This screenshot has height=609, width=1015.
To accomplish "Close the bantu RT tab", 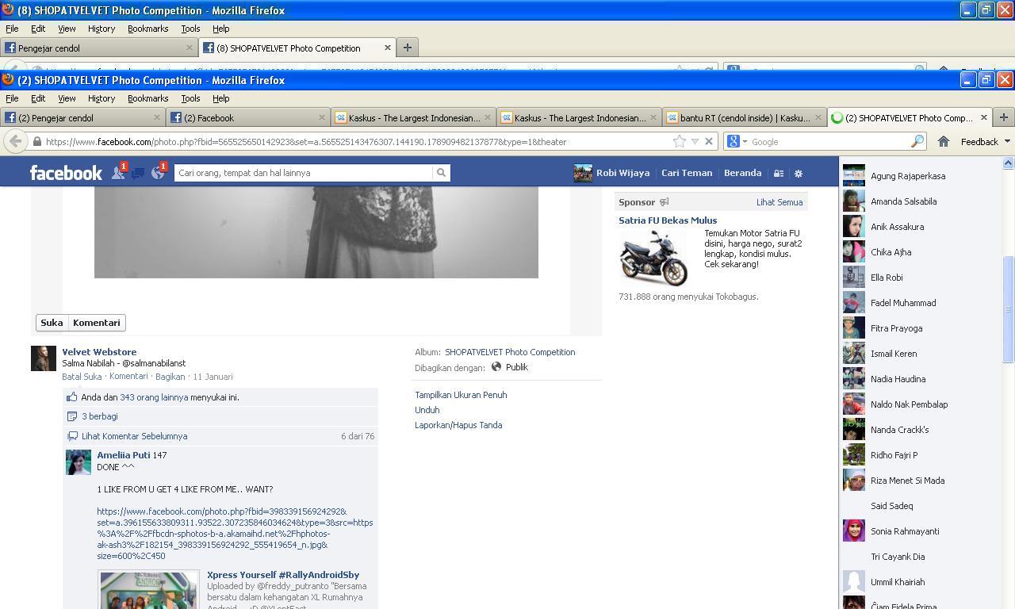I will tap(818, 117).
